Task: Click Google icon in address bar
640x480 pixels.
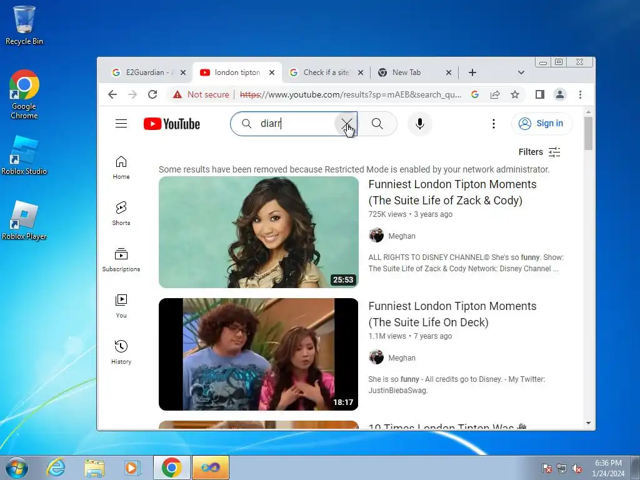Action: [x=475, y=95]
